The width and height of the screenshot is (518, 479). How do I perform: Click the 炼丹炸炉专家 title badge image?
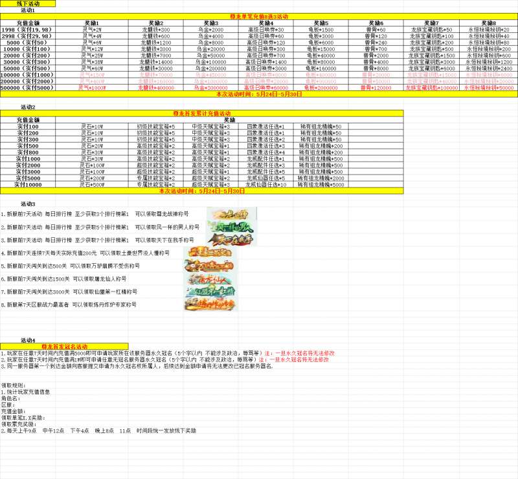pyautogui.click(x=209, y=304)
